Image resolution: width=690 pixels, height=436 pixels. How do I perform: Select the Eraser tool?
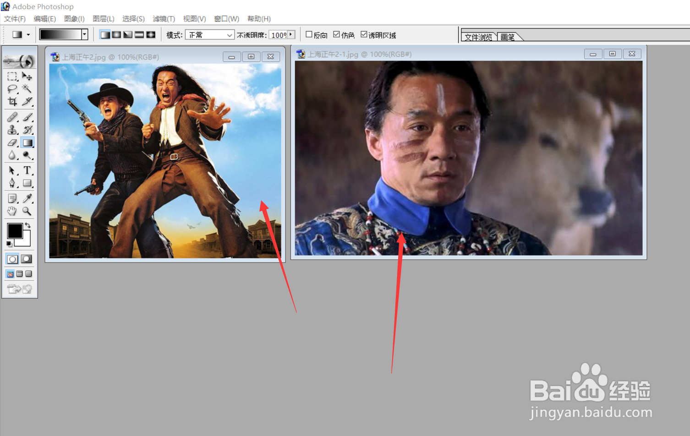12,142
